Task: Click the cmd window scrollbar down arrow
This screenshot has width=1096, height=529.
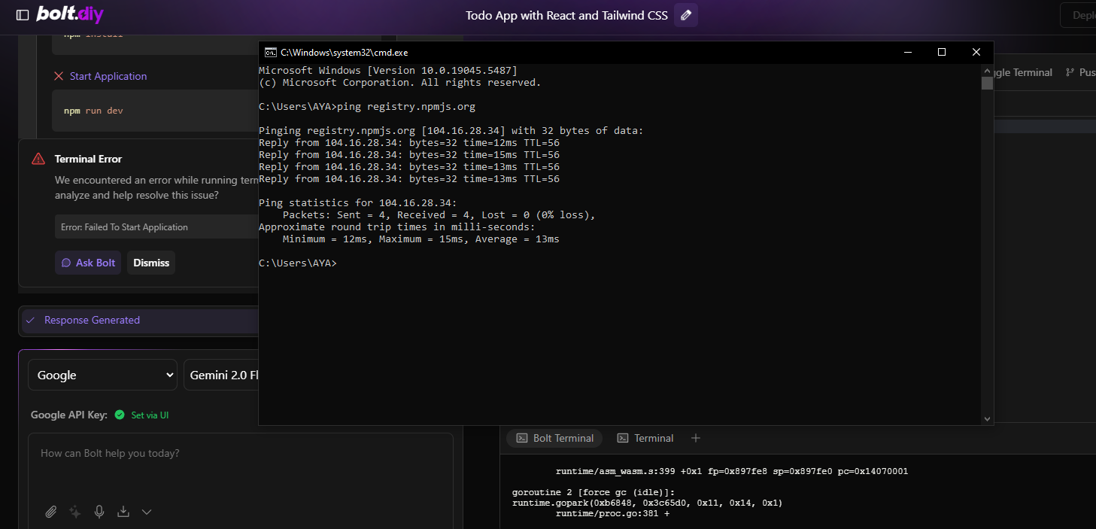Action: [x=987, y=419]
